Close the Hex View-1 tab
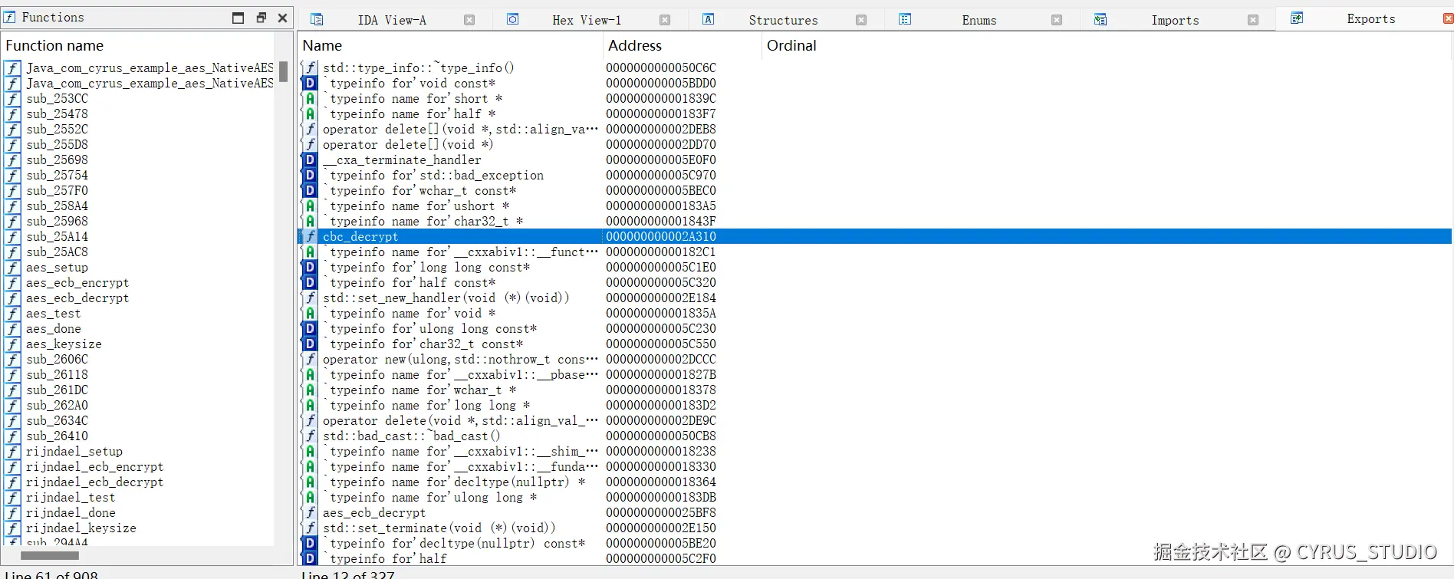Screen dimensions: 1454x579 tap(665, 20)
